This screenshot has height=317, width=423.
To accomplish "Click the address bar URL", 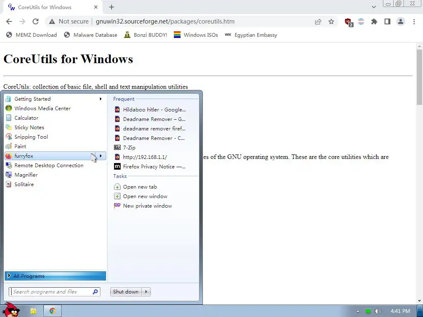I will click(x=165, y=21).
